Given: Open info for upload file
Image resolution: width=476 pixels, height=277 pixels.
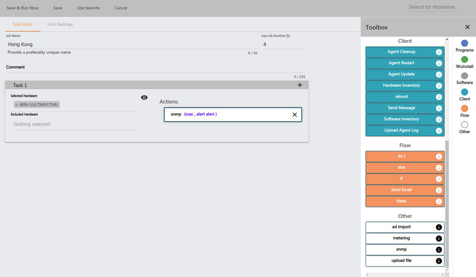Looking at the screenshot, I should point(439,261).
